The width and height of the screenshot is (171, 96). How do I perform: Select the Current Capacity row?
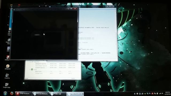tap(55, 67)
